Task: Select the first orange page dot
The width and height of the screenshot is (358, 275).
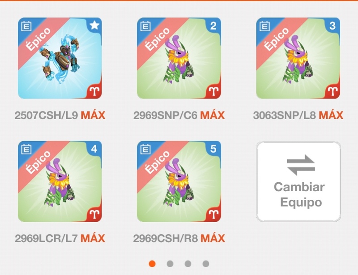Action: (x=152, y=263)
